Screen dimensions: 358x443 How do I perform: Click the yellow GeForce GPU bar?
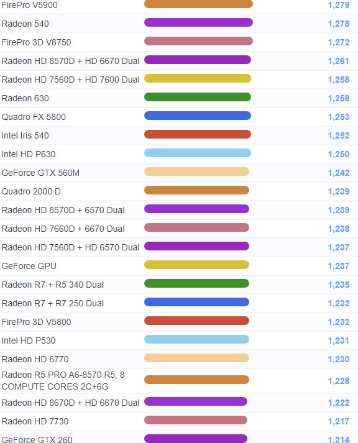click(196, 265)
